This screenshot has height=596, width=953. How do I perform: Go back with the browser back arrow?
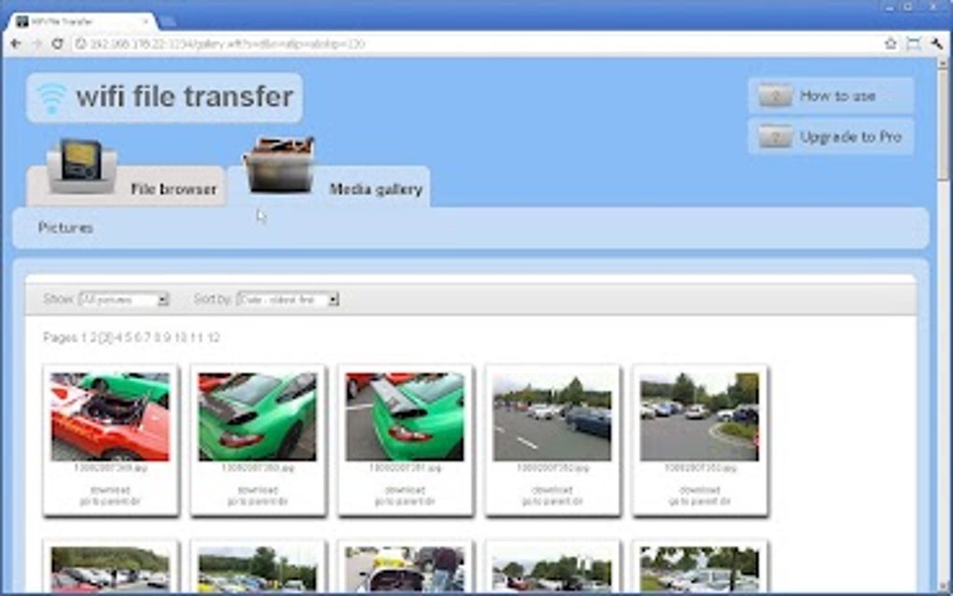[16, 44]
